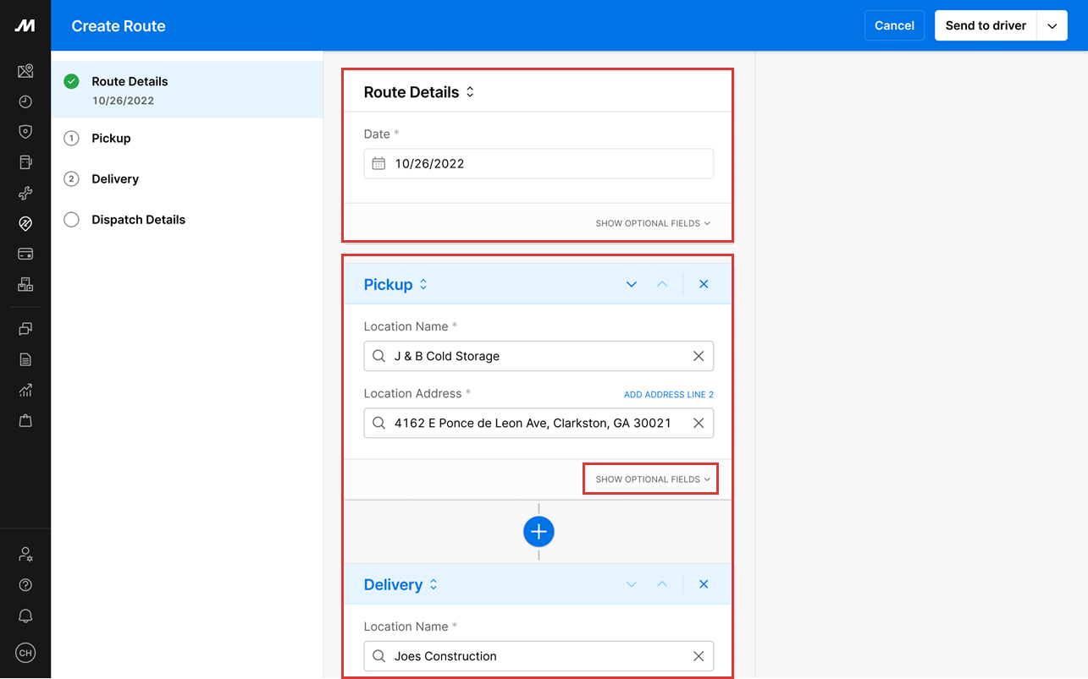1088x679 pixels.
Task: Move the Pickup stop up with chevron
Action: tap(662, 284)
